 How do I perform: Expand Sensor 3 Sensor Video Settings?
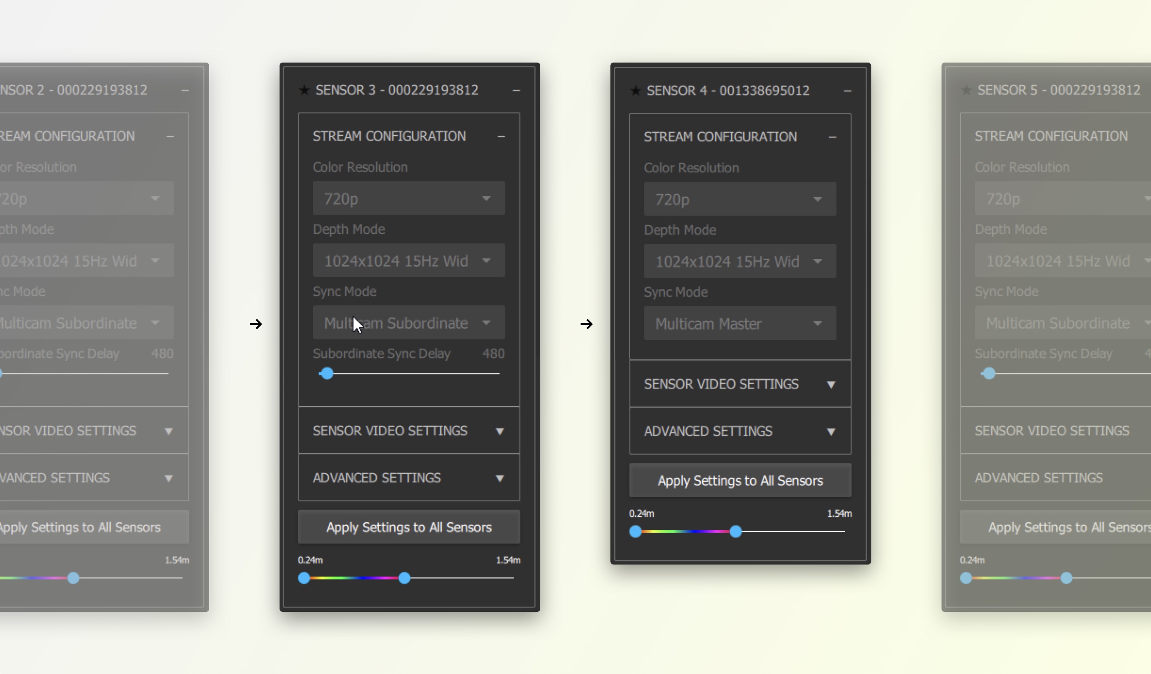pyautogui.click(x=500, y=431)
